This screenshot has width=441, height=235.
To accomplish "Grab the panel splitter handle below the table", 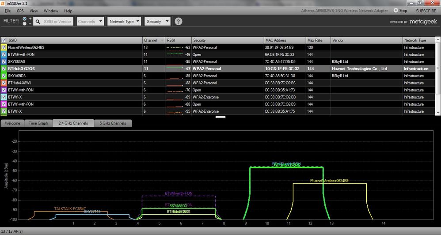I will 220,117.
